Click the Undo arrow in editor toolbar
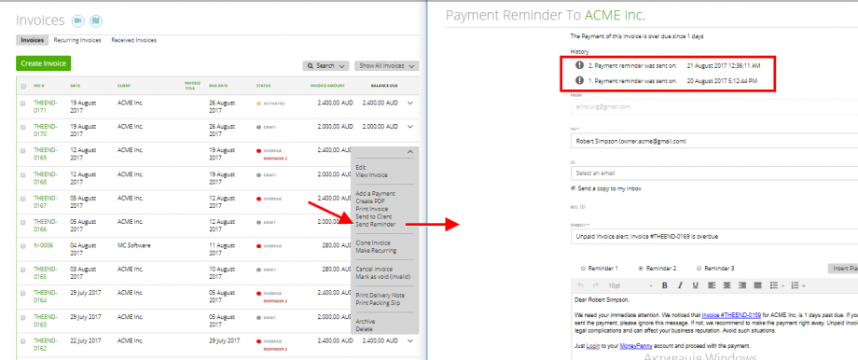This screenshot has width=858, height=360. [x=581, y=285]
